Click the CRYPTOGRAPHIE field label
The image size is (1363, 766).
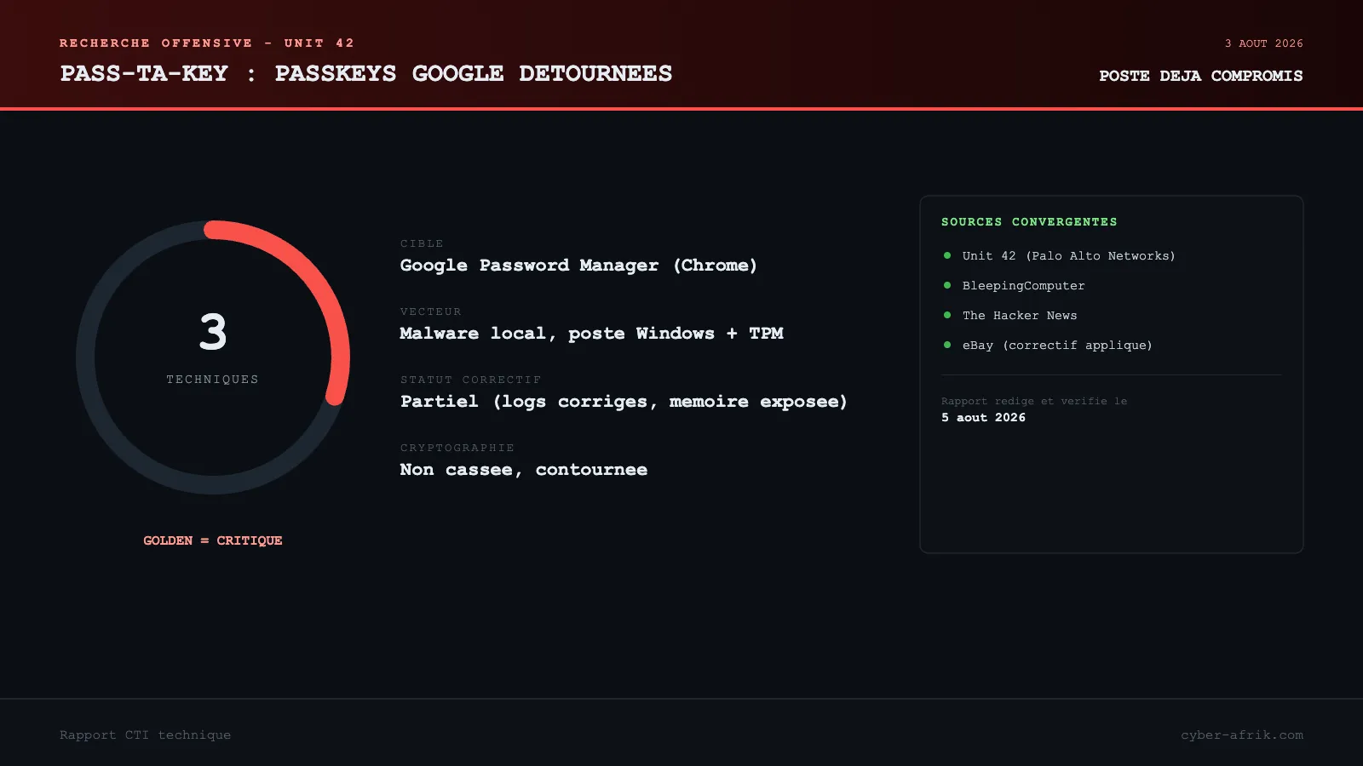coord(457,449)
